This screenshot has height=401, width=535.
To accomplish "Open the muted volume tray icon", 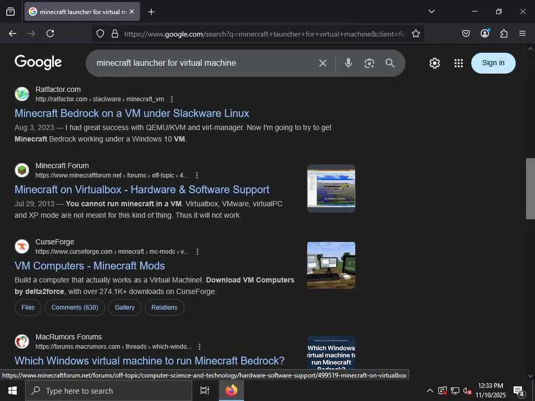I will 467,391.
